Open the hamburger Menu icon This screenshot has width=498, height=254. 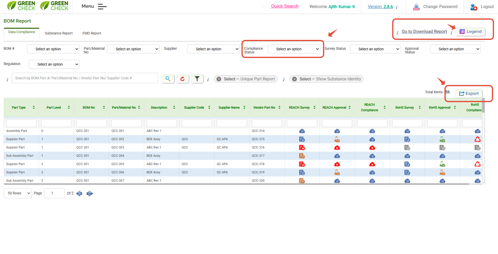click(x=102, y=6)
